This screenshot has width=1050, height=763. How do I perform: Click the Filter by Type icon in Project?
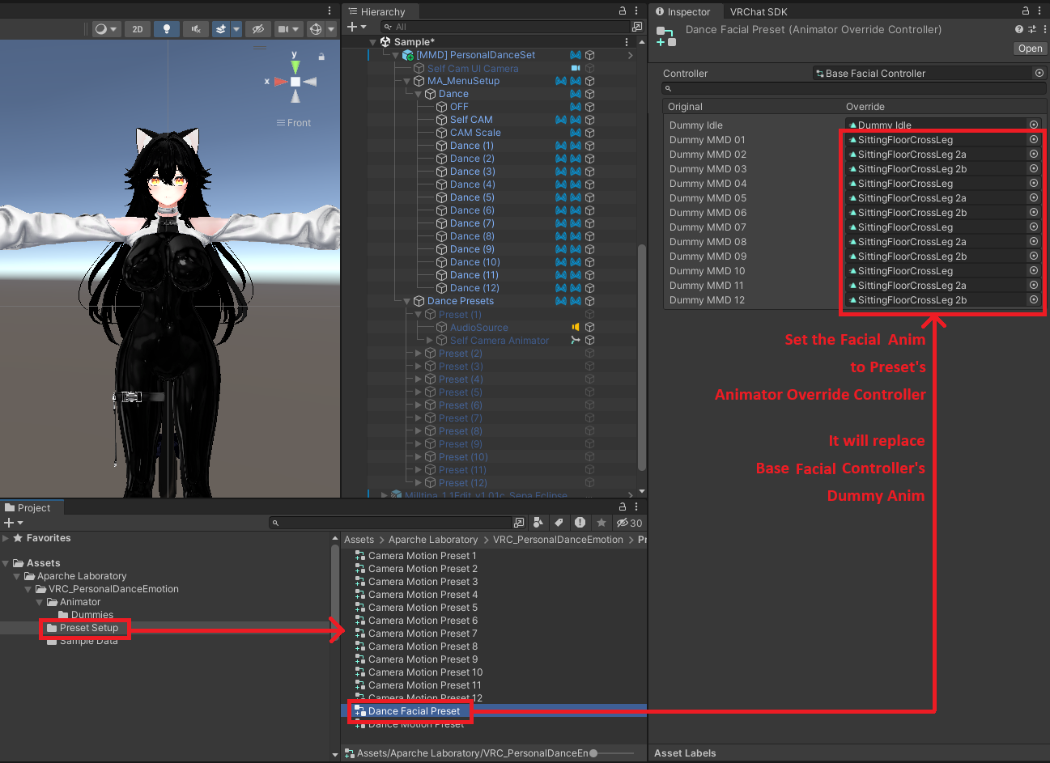pos(538,523)
